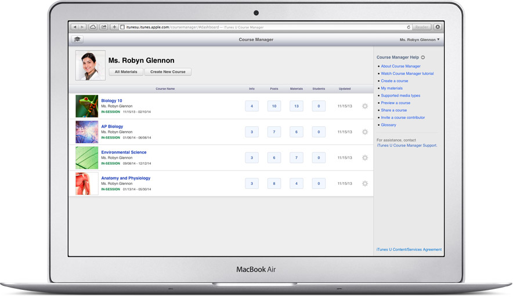Click the Posts count for Biology 10
Viewport: 513px width, 298px height.
274,106
